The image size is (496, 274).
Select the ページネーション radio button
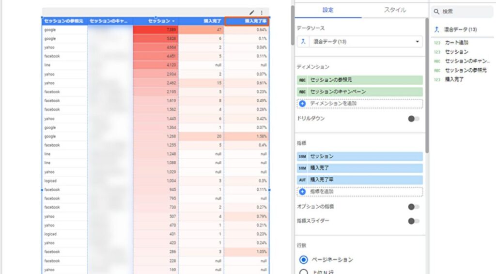(304, 259)
